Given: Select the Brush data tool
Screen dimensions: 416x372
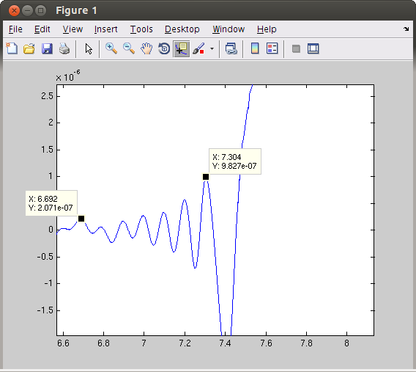Looking at the screenshot, I should click(x=199, y=49).
